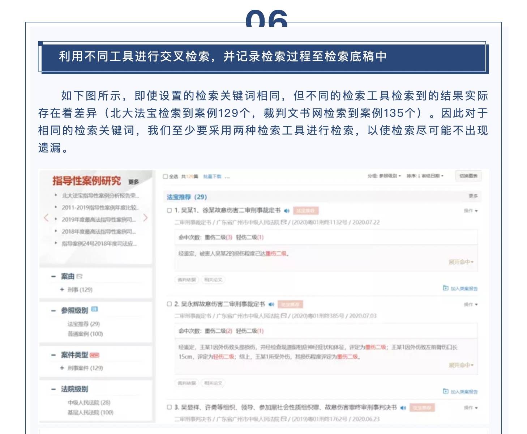Click the 法宝推荐 tag on case 2
This screenshot has height=434, width=527.
point(290,304)
